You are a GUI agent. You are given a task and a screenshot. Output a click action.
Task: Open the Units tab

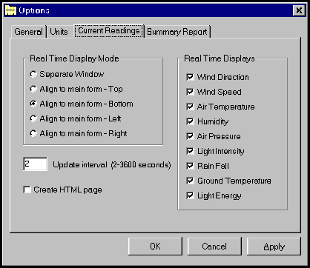59,32
